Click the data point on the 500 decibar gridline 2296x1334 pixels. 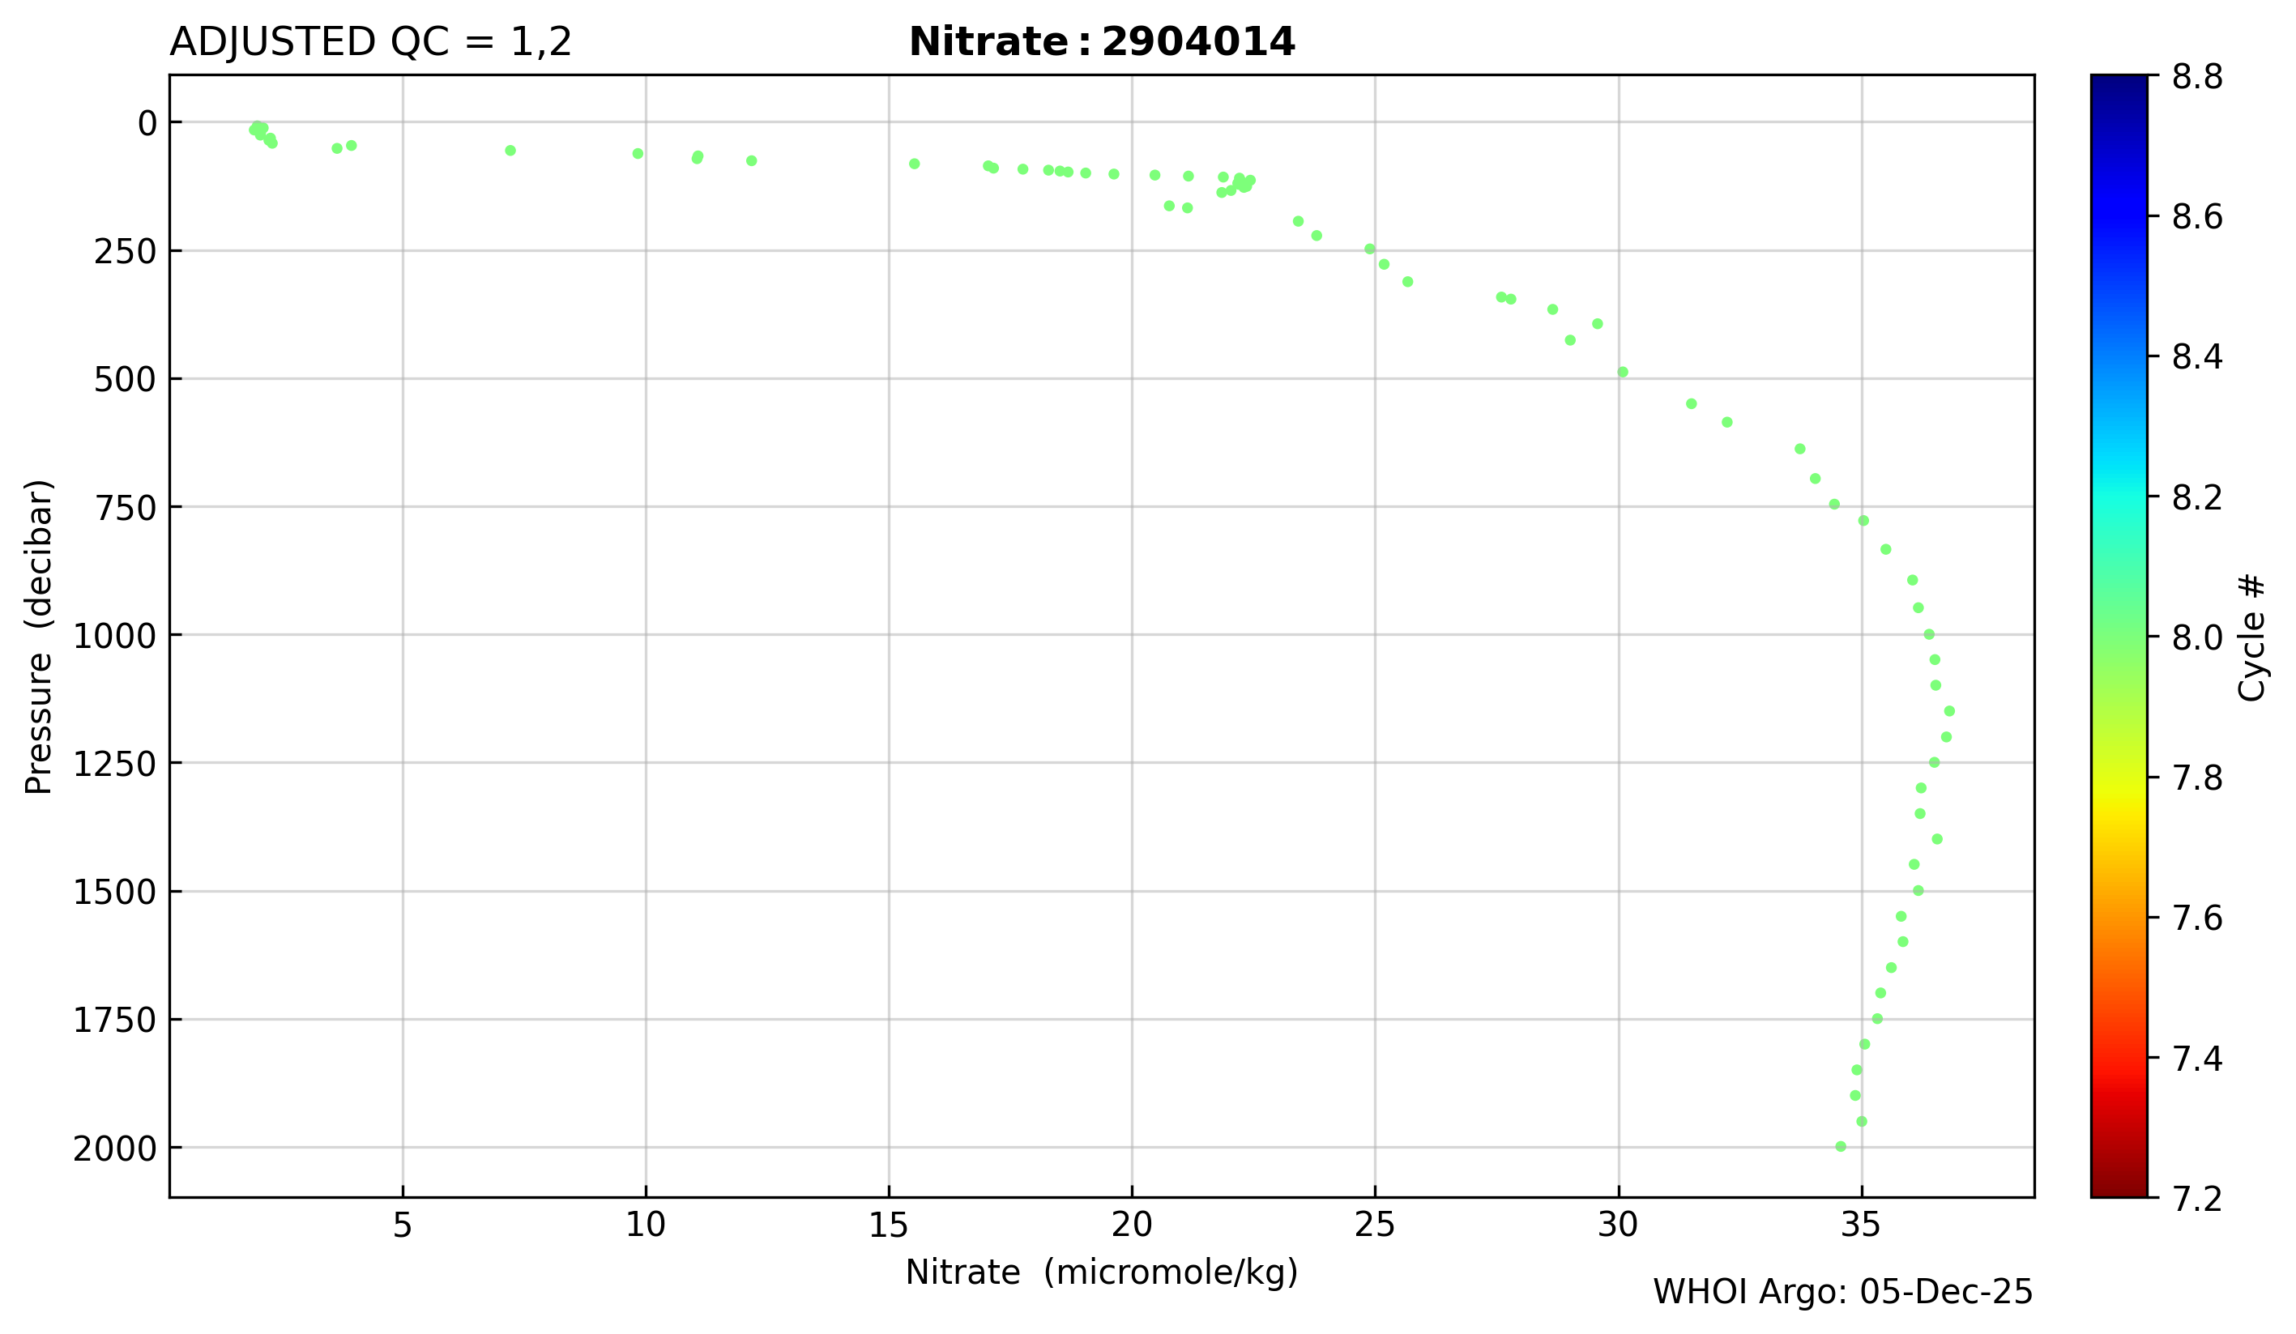click(x=1623, y=373)
